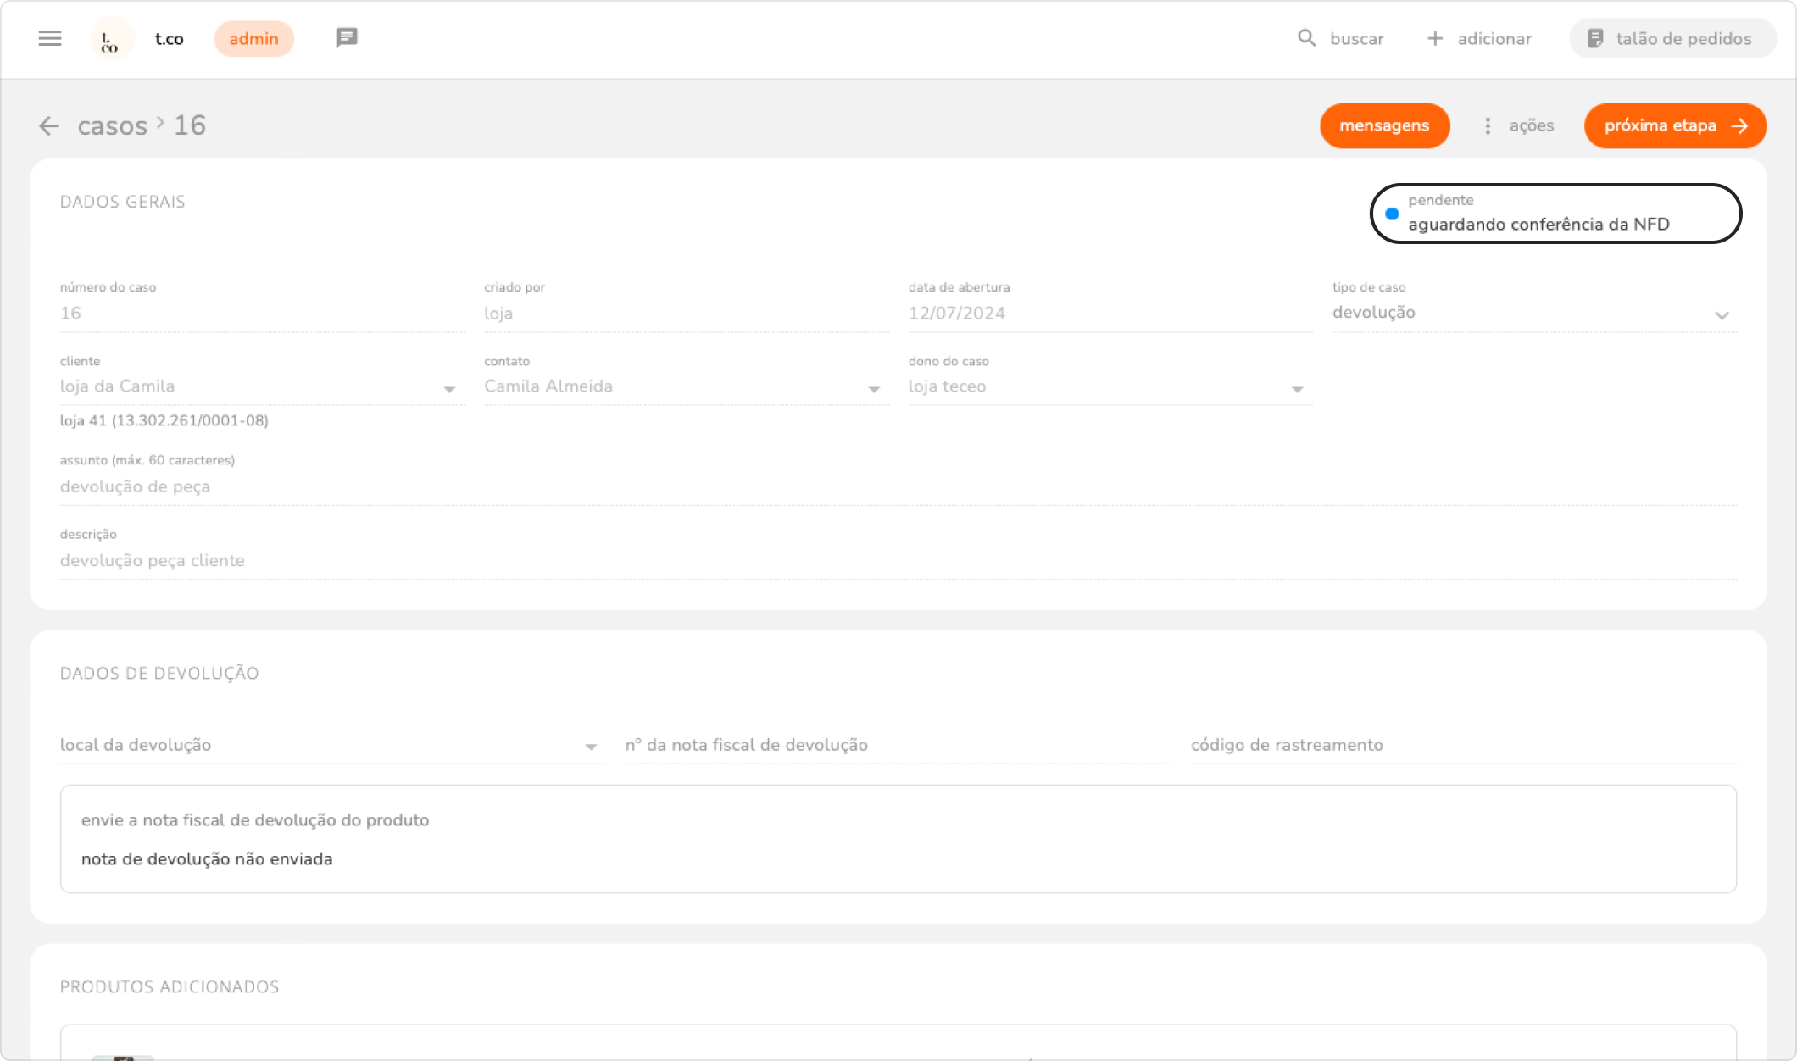
Task: Click the casos breadcrumb link
Action: click(113, 126)
